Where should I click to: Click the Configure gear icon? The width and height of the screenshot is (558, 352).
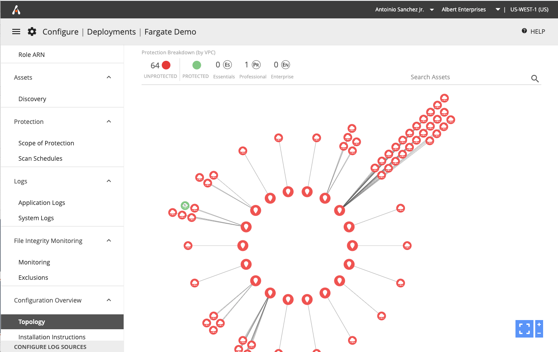click(32, 32)
